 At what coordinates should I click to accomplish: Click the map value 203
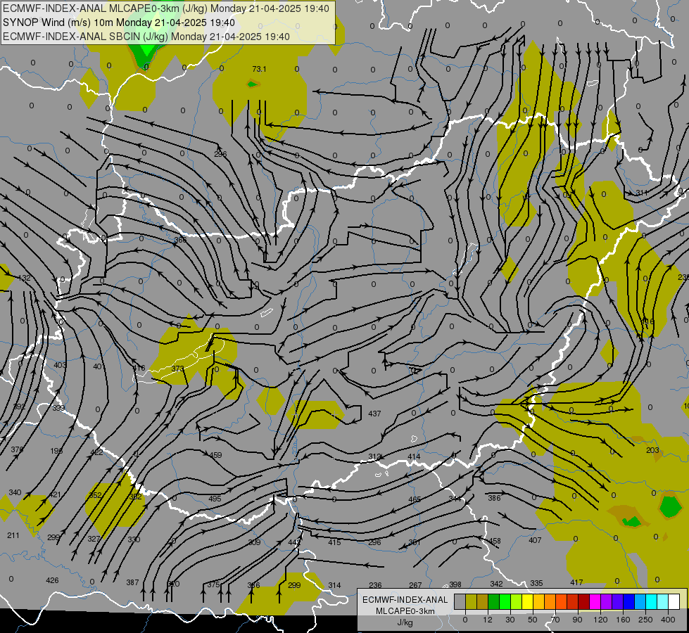click(653, 450)
